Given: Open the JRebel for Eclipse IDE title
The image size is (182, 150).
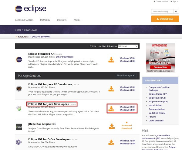Looking at the screenshot, I should point(42,124).
